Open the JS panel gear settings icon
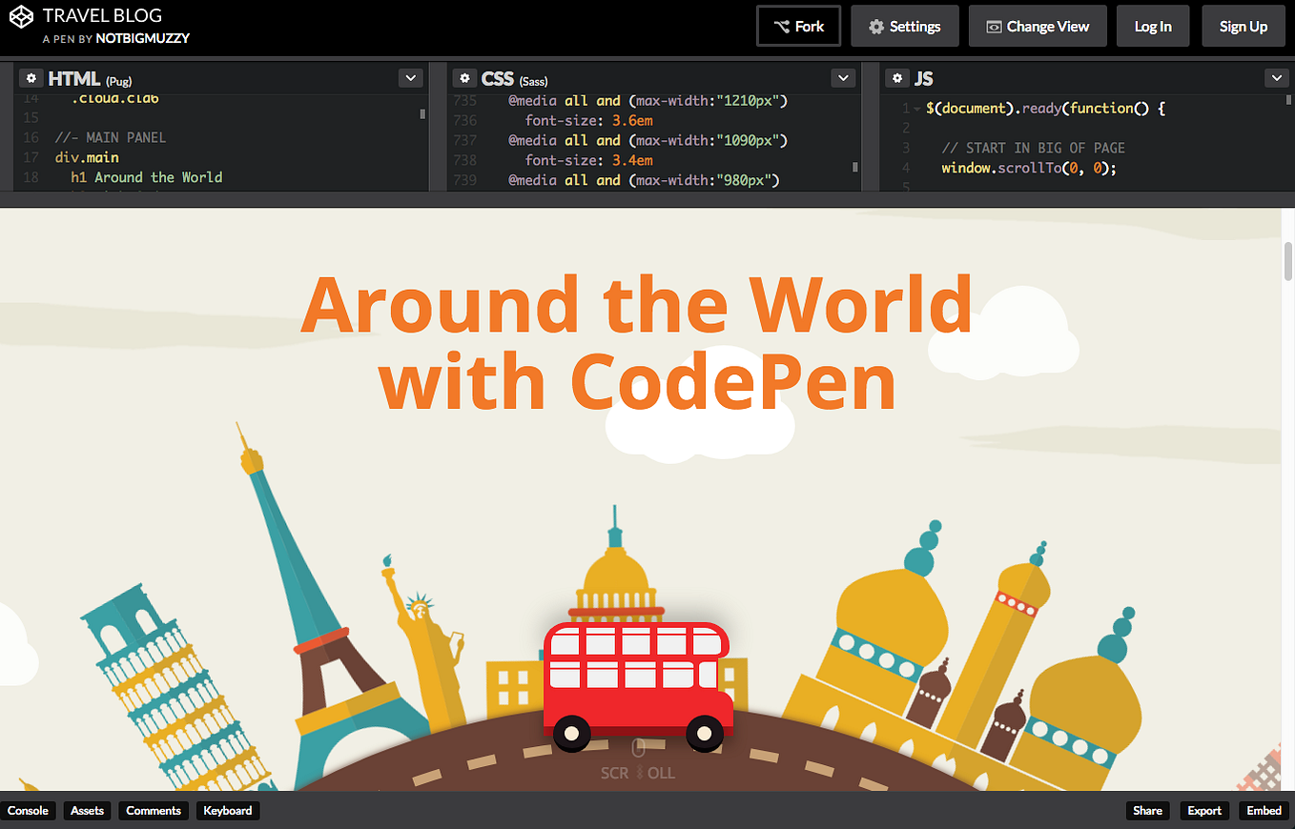The image size is (1295, 829). [x=896, y=77]
